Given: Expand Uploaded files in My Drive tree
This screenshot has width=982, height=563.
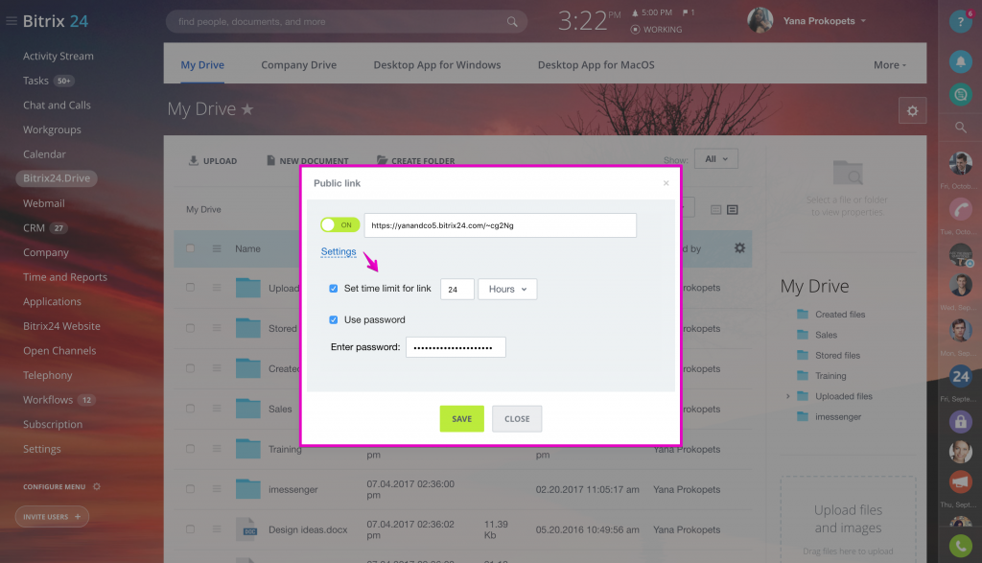Looking at the screenshot, I should pyautogui.click(x=788, y=396).
